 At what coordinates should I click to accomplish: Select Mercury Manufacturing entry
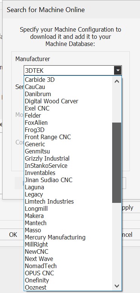coord(68,237)
